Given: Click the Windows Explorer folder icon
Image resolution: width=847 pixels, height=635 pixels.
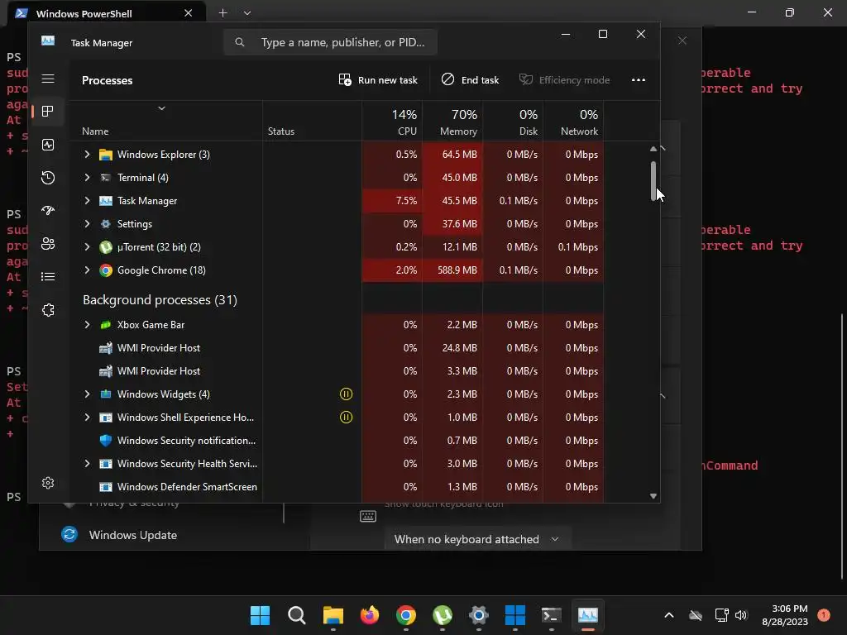Looking at the screenshot, I should 106,155.
